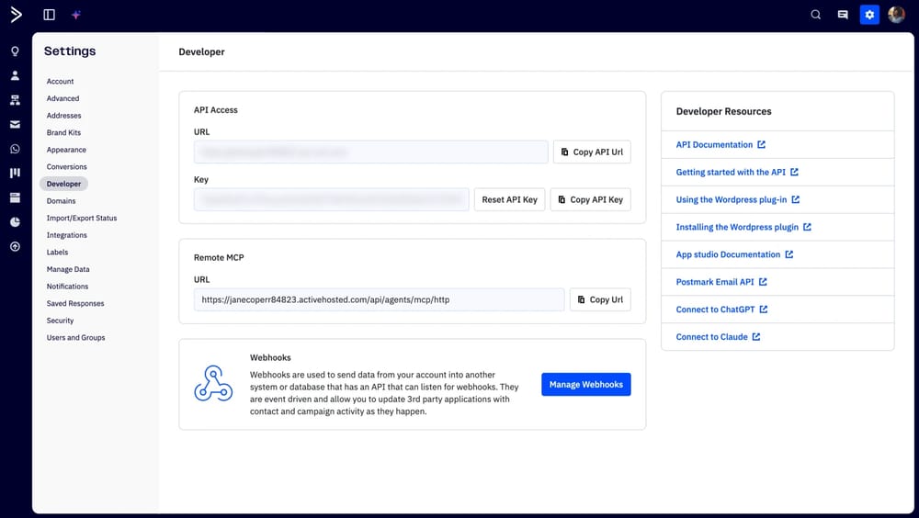Click external-link icon beside Postmark Email API
This screenshot has width=919, height=518.
[763, 282]
